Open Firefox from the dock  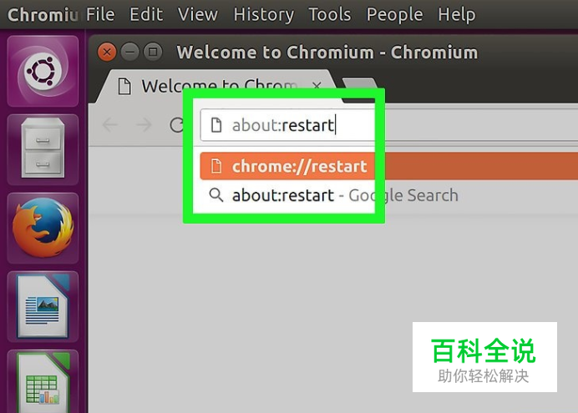coord(43,228)
